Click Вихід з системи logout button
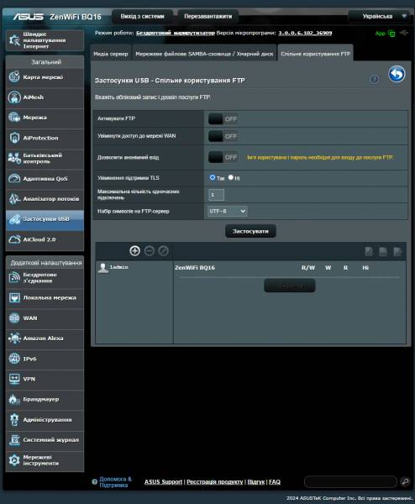The height and width of the screenshot is (504, 415). tap(143, 17)
